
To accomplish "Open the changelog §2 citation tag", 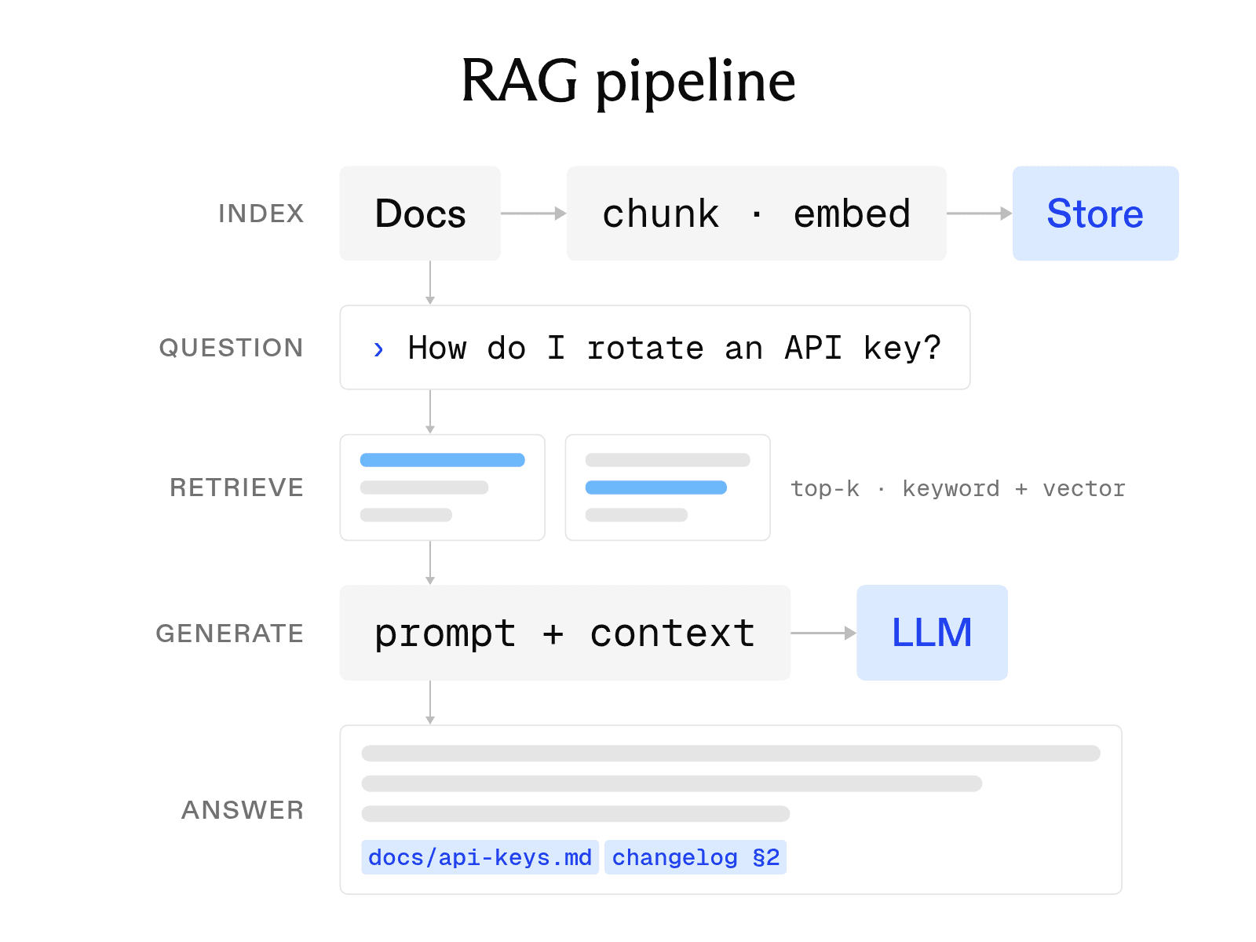I will pos(696,857).
